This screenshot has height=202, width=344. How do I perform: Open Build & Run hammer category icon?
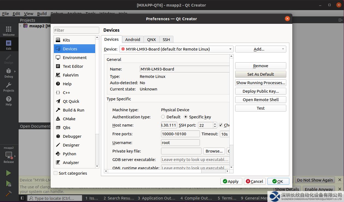click(58, 110)
